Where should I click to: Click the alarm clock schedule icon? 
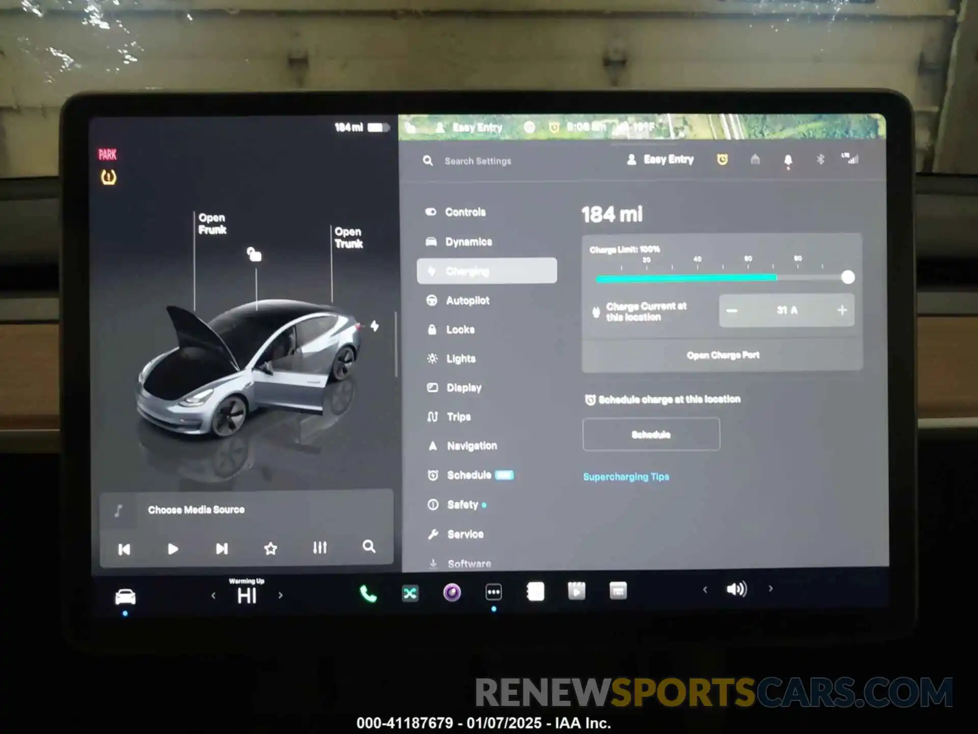(x=722, y=160)
